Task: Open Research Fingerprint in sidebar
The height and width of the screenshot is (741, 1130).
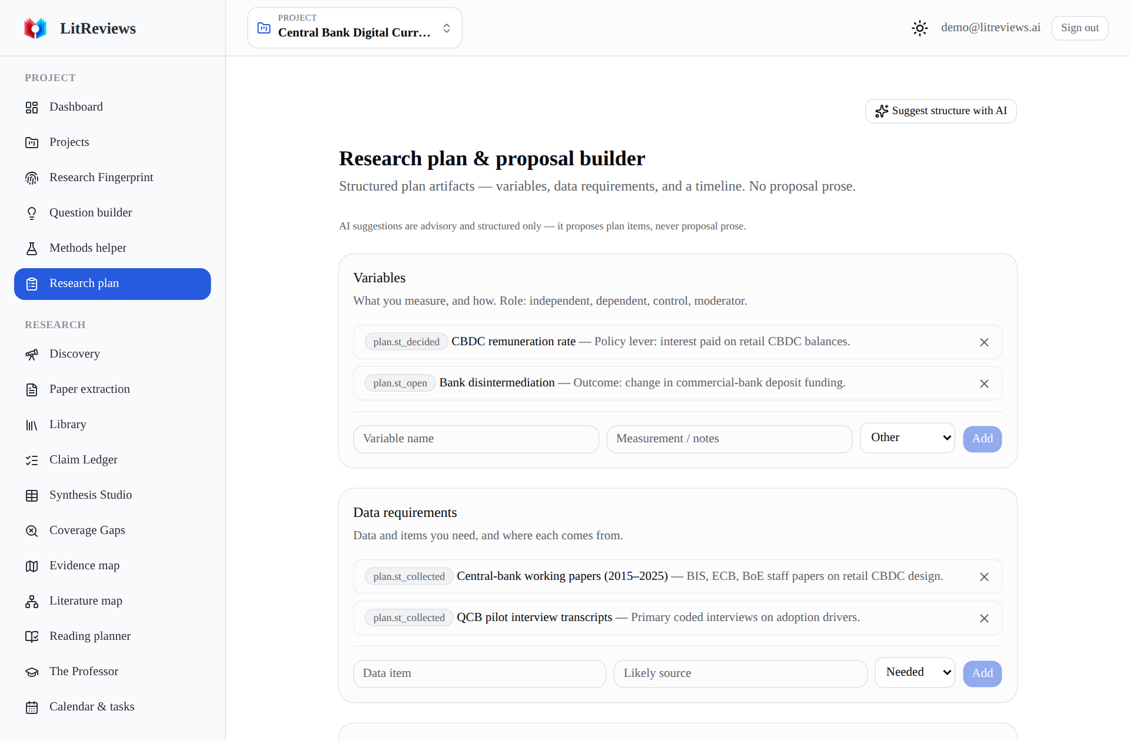Action: 112,178
